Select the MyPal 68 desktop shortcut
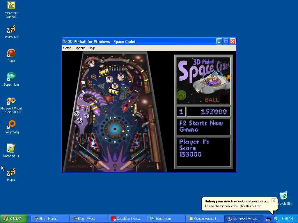298x223 pixels. (11, 32)
